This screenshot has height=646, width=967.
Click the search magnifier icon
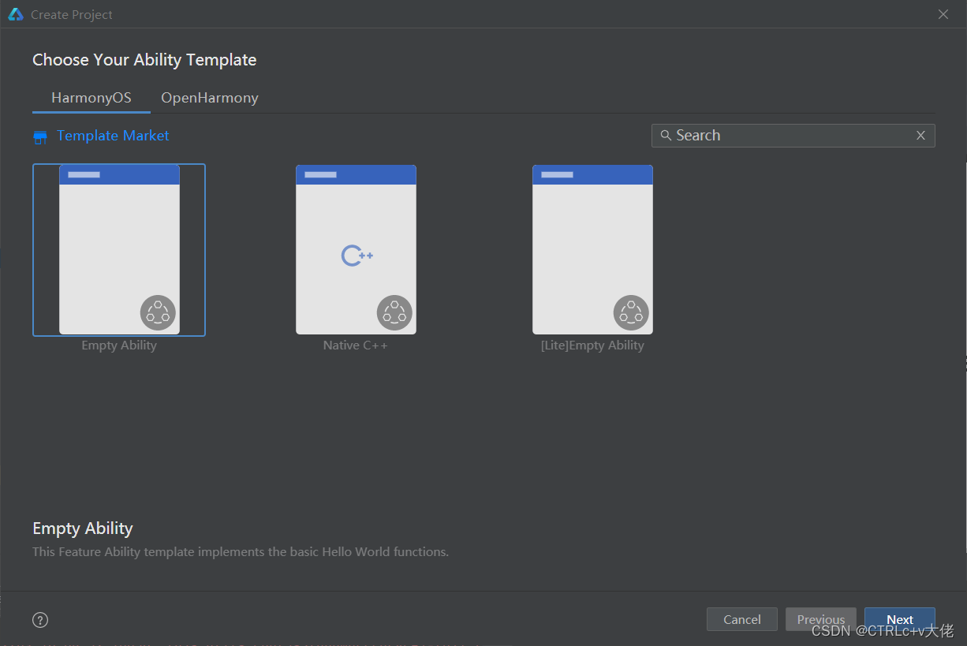tap(666, 136)
